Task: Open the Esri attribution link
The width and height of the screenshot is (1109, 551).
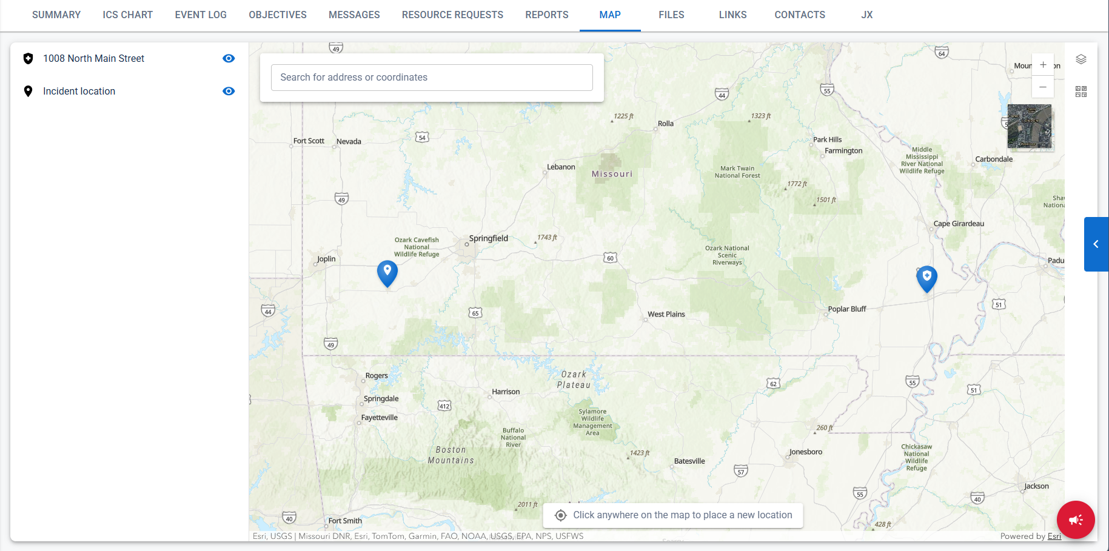Action: pyautogui.click(x=1054, y=536)
